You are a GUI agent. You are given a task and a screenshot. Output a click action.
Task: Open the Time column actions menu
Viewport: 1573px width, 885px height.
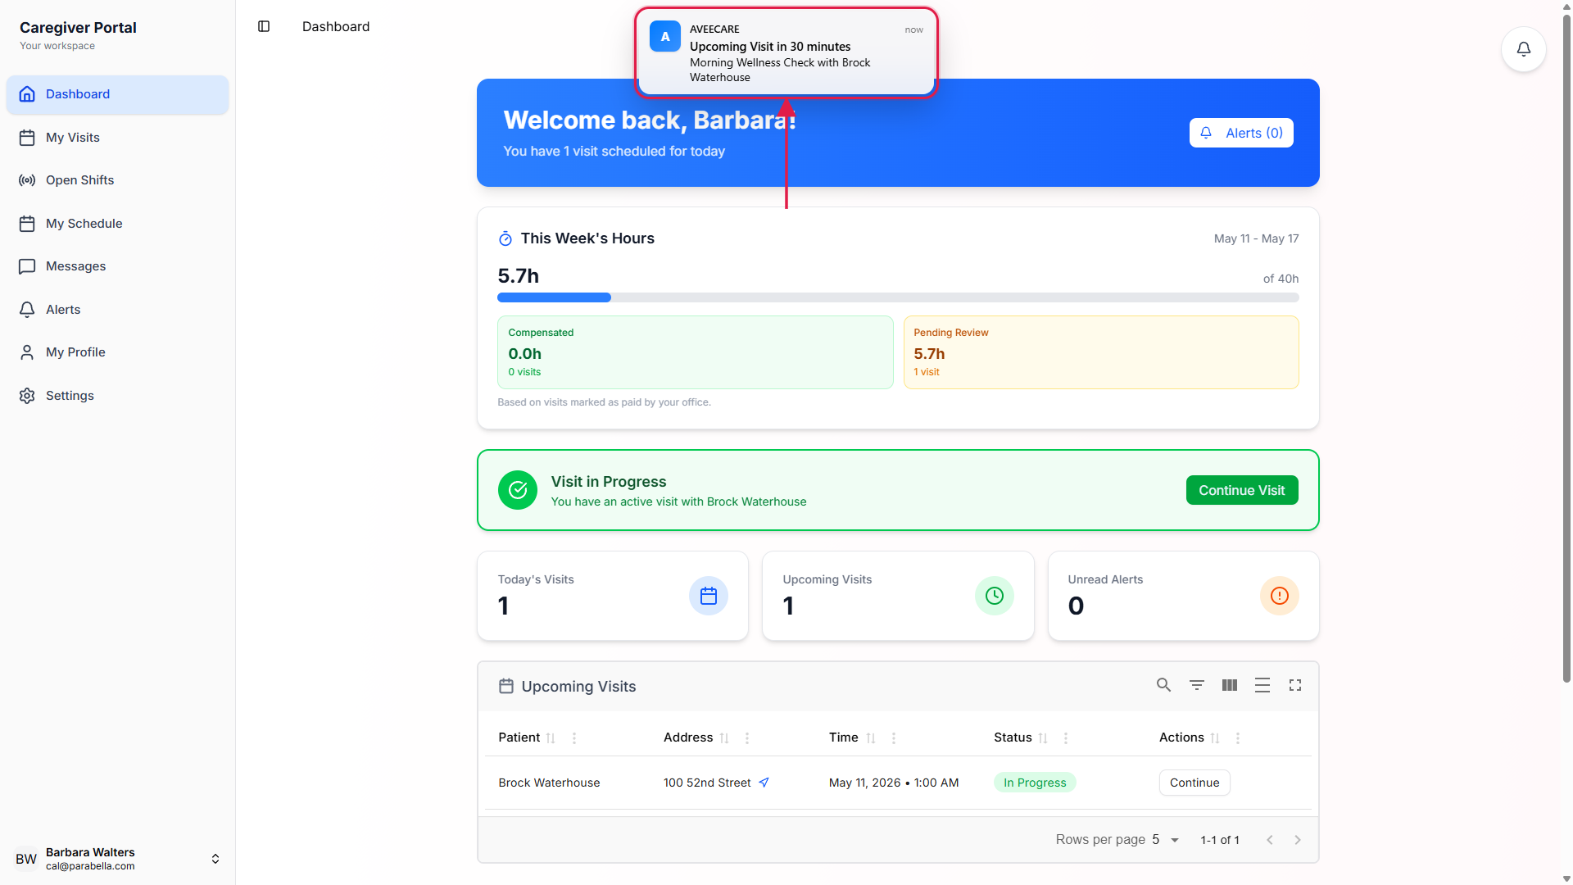tap(894, 738)
